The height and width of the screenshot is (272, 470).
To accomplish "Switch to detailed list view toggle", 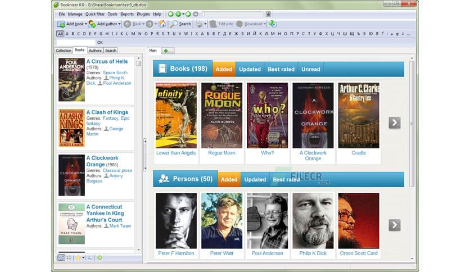I will [x=61, y=257].
